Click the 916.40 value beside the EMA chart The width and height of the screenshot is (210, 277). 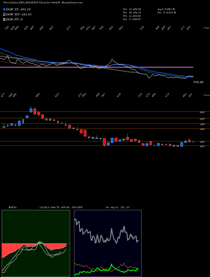[x=198, y=82]
